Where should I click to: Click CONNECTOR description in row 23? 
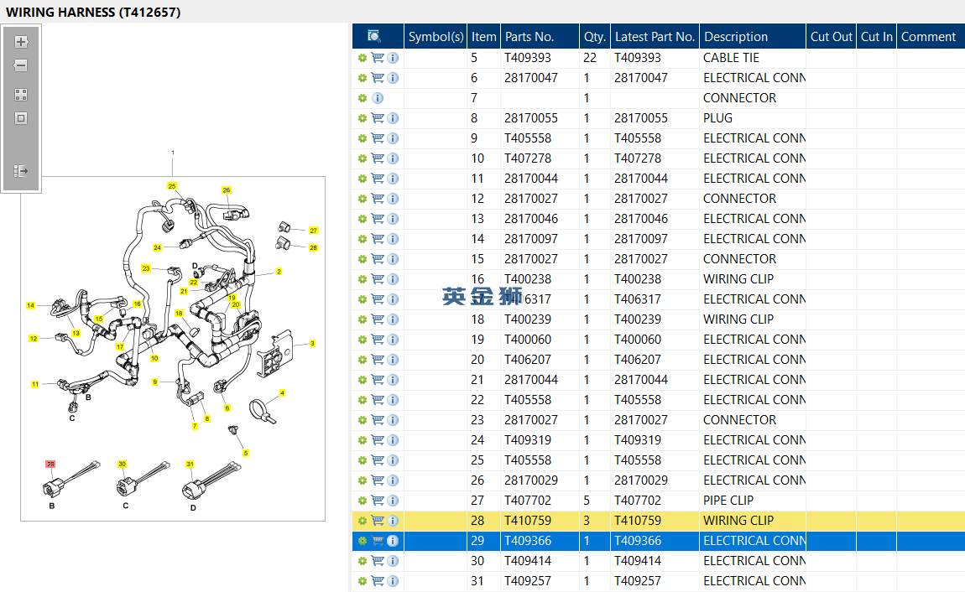pos(740,420)
